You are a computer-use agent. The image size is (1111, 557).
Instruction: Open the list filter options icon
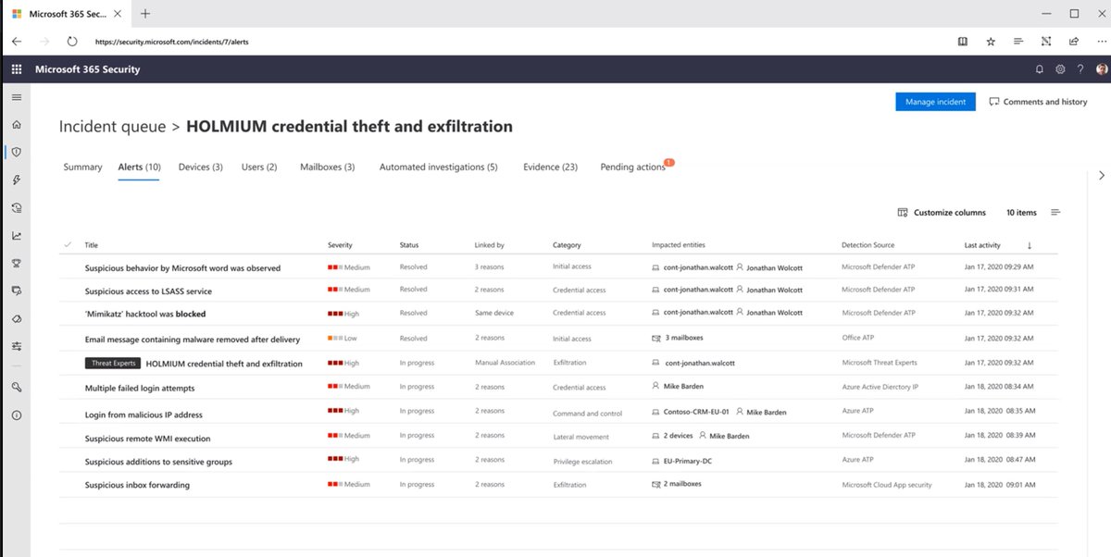1055,213
